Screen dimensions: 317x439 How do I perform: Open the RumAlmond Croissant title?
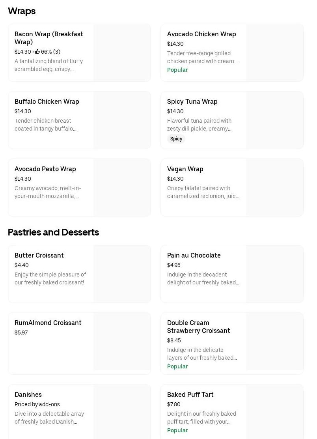(48, 323)
